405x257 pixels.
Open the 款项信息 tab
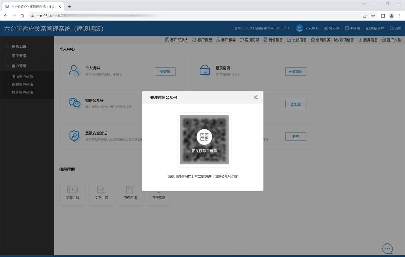(x=344, y=40)
